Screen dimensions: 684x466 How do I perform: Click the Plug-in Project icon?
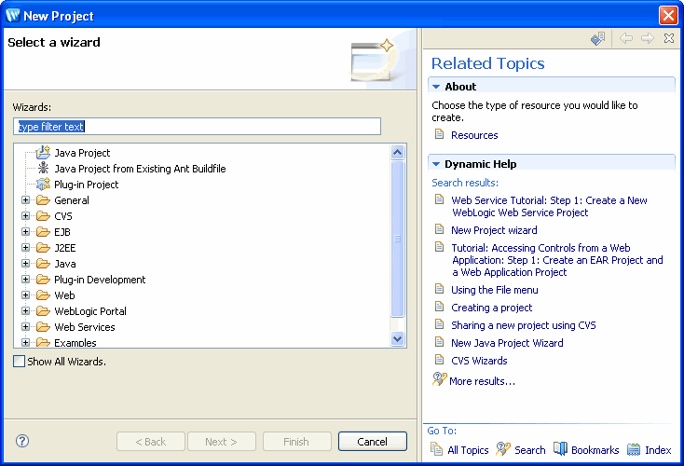43,185
